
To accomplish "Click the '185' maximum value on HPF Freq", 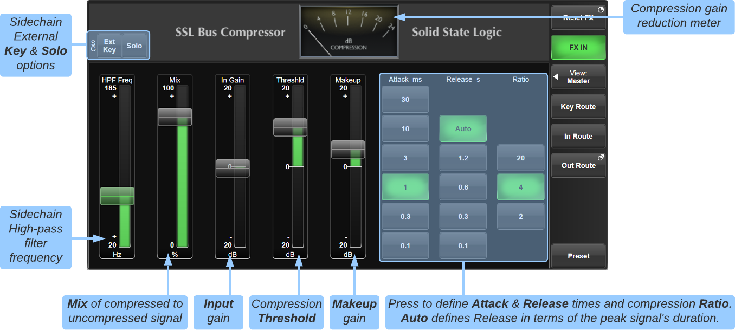I will (111, 88).
